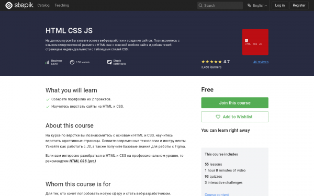Click the Free price label
This screenshot has width=314, height=196.
coord(207,89)
